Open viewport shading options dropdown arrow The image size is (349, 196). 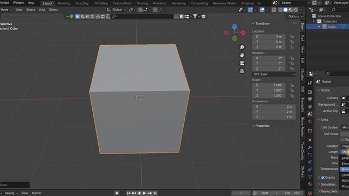[x=300, y=10]
